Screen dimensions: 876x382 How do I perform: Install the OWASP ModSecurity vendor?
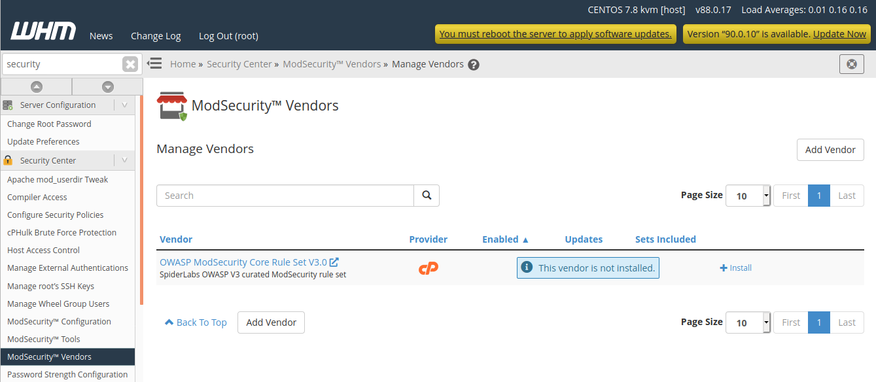736,268
